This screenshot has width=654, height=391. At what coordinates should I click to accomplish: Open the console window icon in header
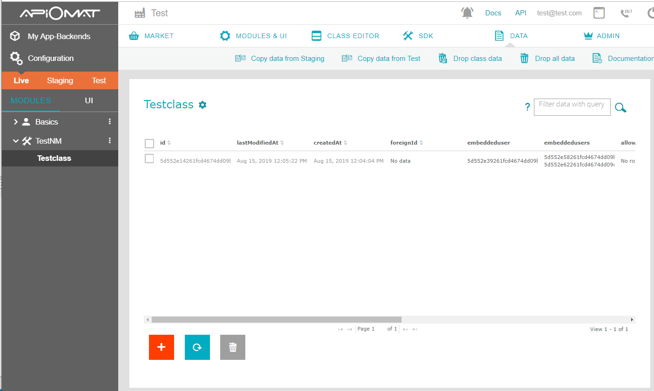pos(599,13)
